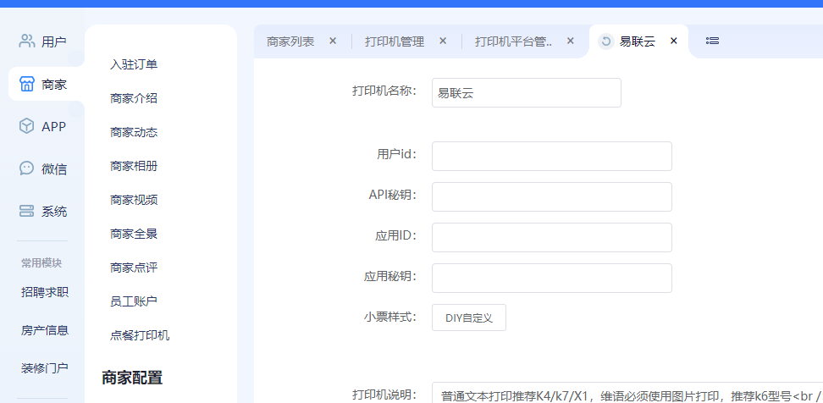Screen dimensions: 823x403
Task: Close the 商家列表 tab
Action: pos(333,41)
